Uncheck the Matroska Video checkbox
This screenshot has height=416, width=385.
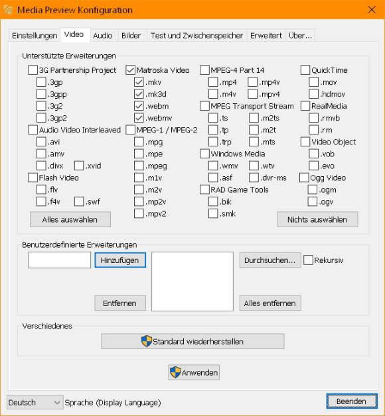[x=130, y=70]
